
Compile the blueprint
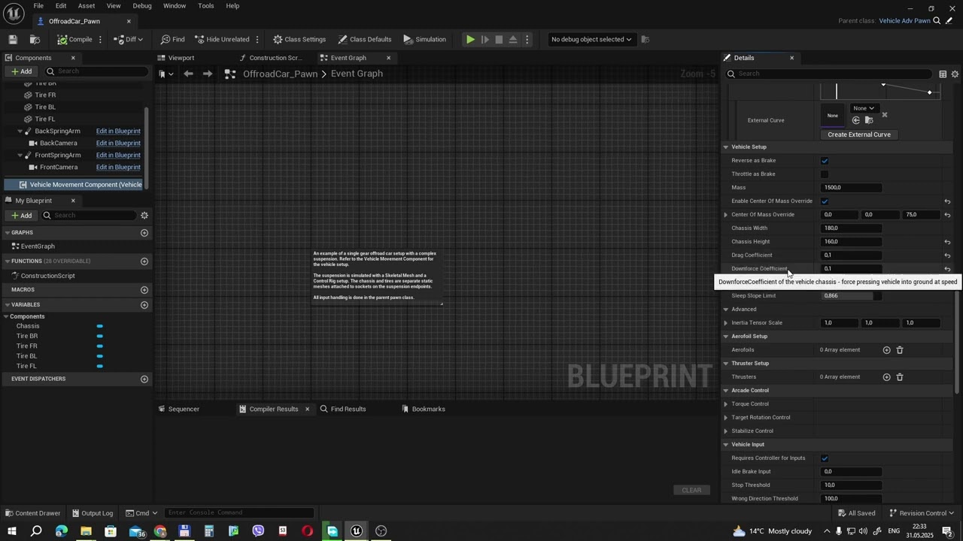[x=74, y=39]
